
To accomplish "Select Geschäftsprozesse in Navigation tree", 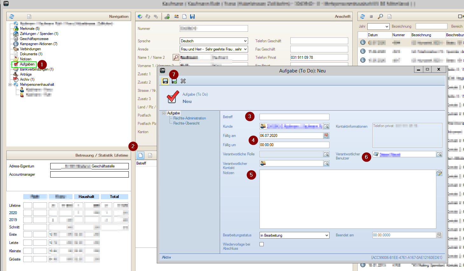I will [34, 39].
